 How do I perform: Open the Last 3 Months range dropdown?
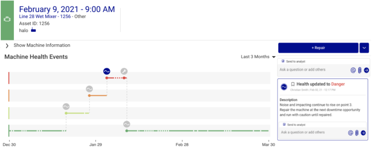pyautogui.click(x=258, y=57)
